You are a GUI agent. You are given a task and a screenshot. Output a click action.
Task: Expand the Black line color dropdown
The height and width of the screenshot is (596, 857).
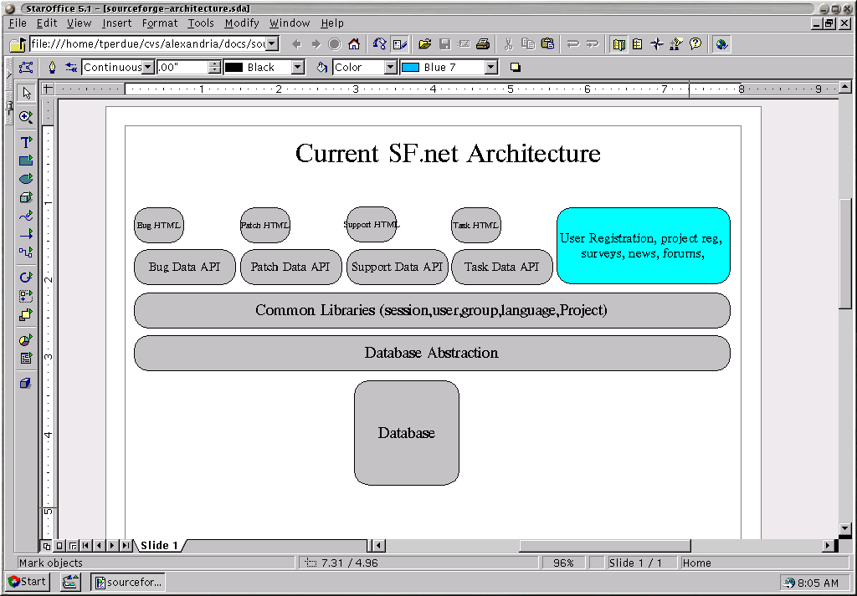click(x=297, y=68)
